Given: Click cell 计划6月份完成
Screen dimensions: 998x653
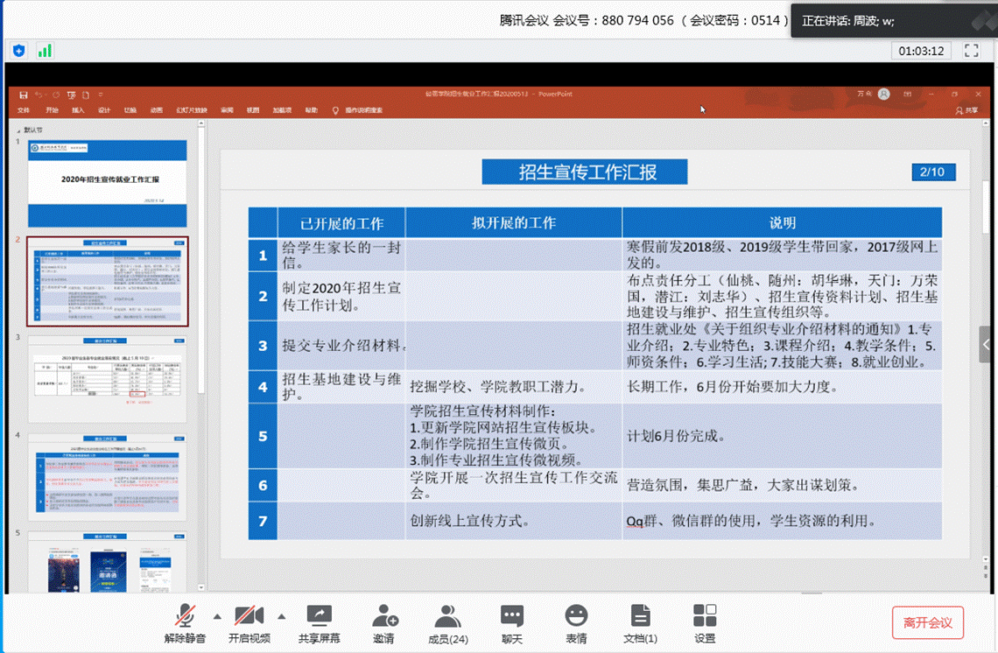Looking at the screenshot, I should 783,437.
